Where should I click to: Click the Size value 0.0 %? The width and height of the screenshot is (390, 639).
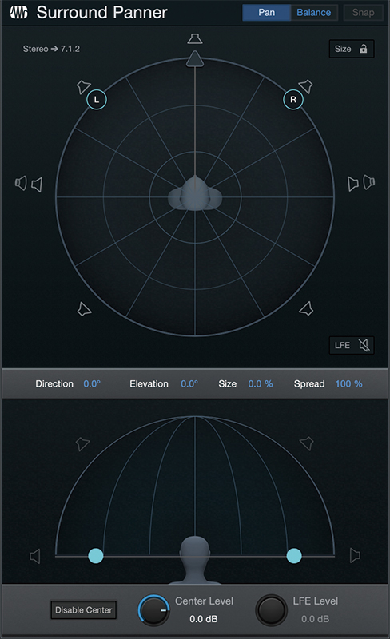261,384
